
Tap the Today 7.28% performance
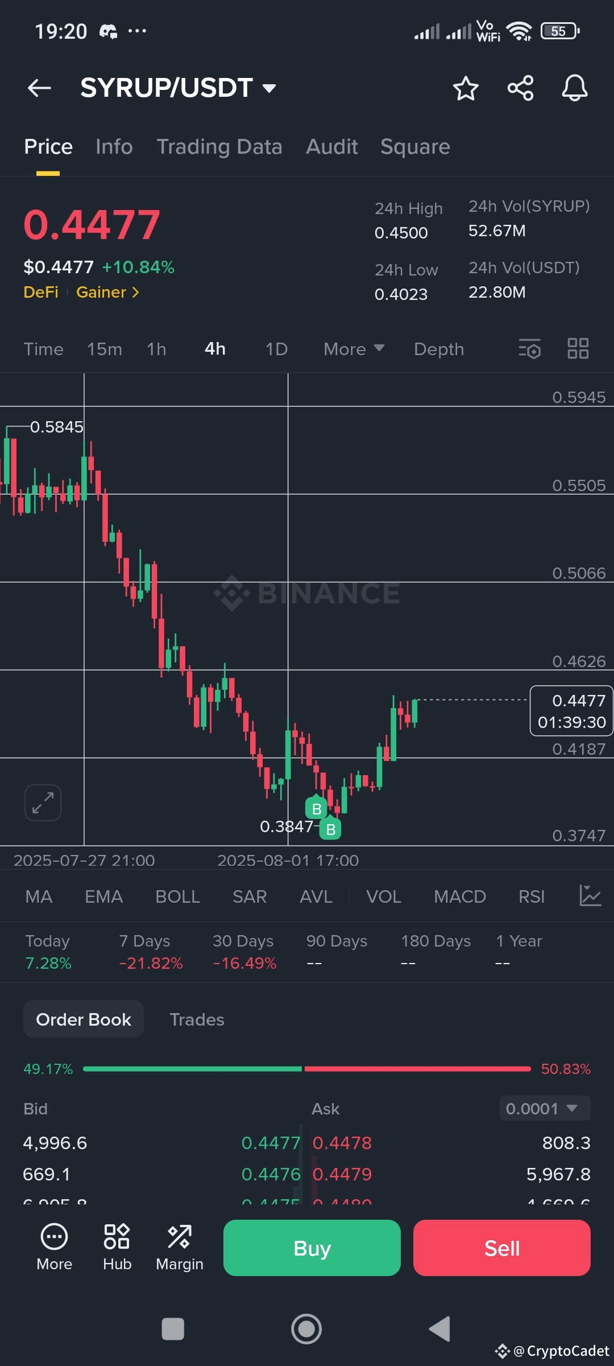[48, 952]
